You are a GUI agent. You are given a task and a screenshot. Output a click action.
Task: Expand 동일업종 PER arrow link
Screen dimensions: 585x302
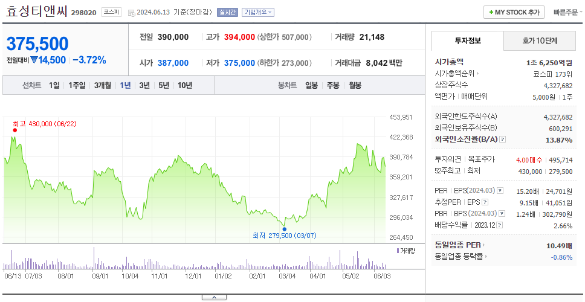click(x=483, y=245)
